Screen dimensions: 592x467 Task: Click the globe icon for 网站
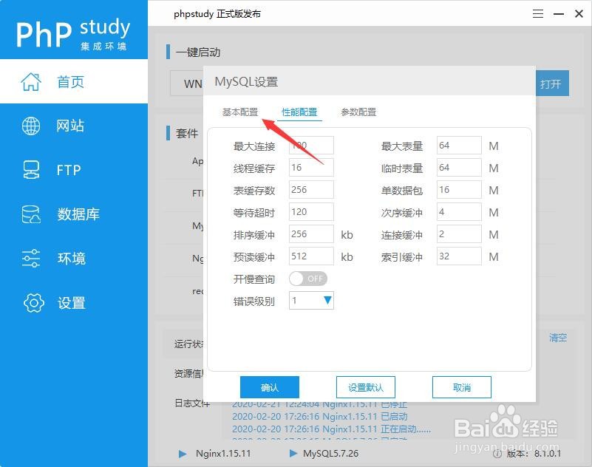[31, 126]
